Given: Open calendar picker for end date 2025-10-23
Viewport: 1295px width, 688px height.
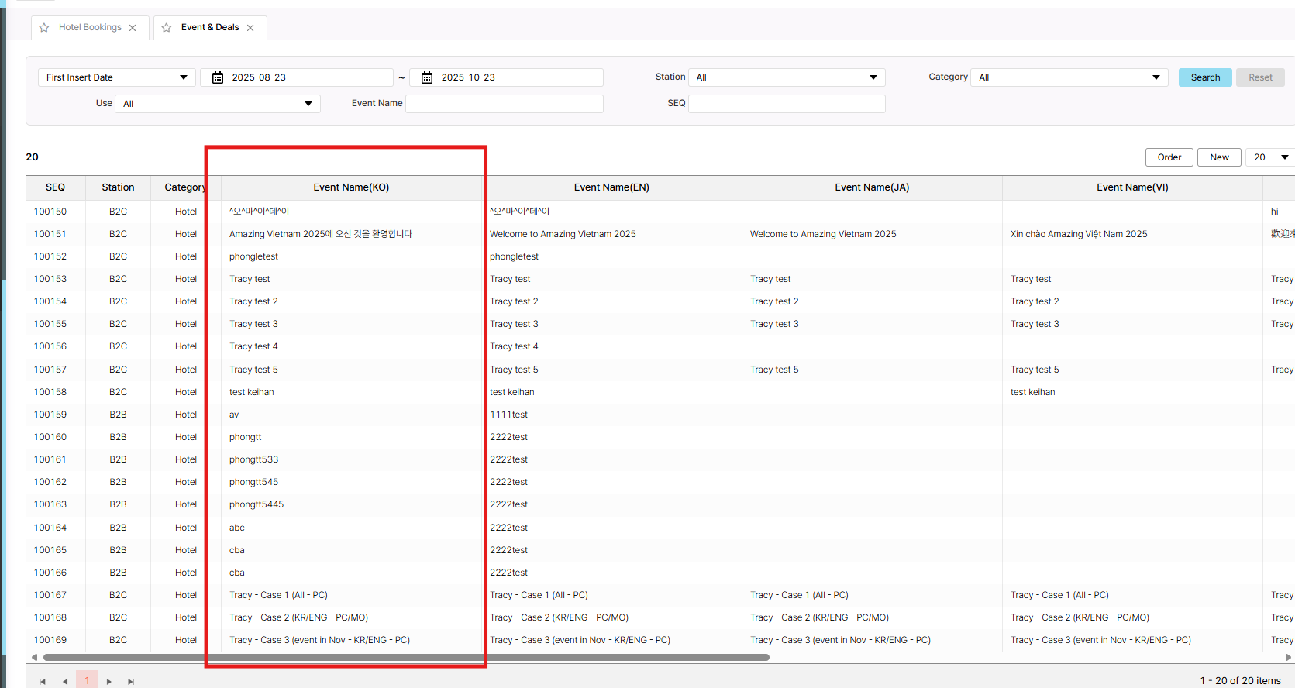Looking at the screenshot, I should coord(427,77).
